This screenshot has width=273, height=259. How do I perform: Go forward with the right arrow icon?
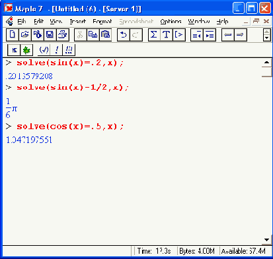(x=241, y=35)
